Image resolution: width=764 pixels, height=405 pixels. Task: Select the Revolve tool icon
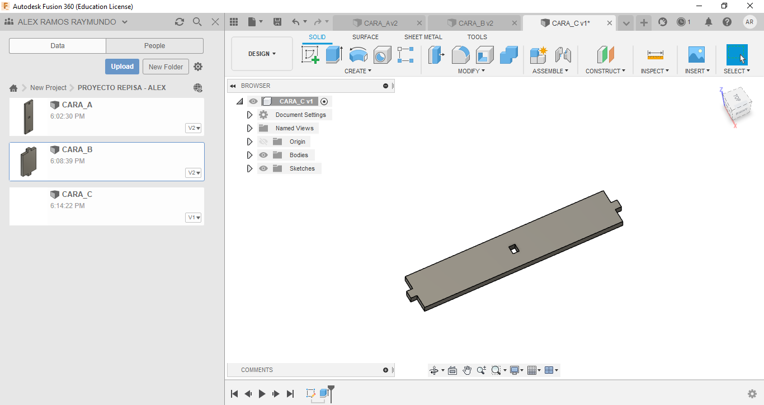click(x=358, y=55)
